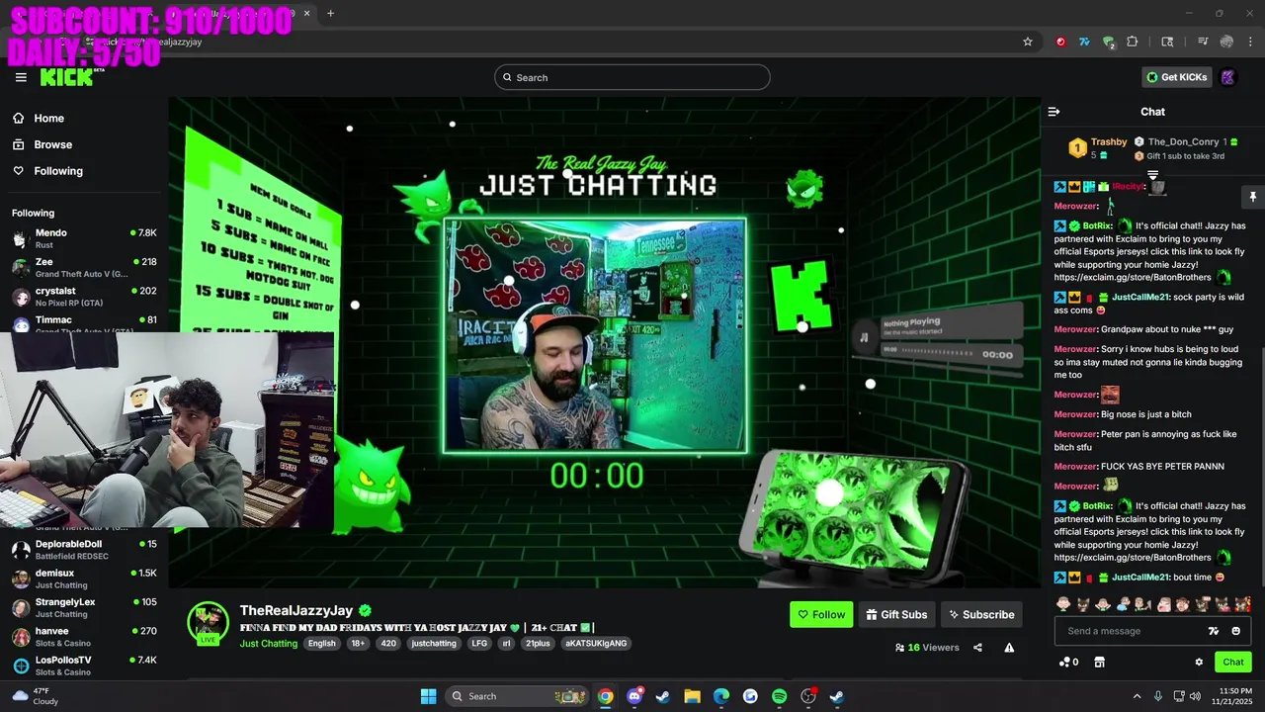Open demisux channel in sidebar
The image size is (1265, 712).
[x=84, y=578]
